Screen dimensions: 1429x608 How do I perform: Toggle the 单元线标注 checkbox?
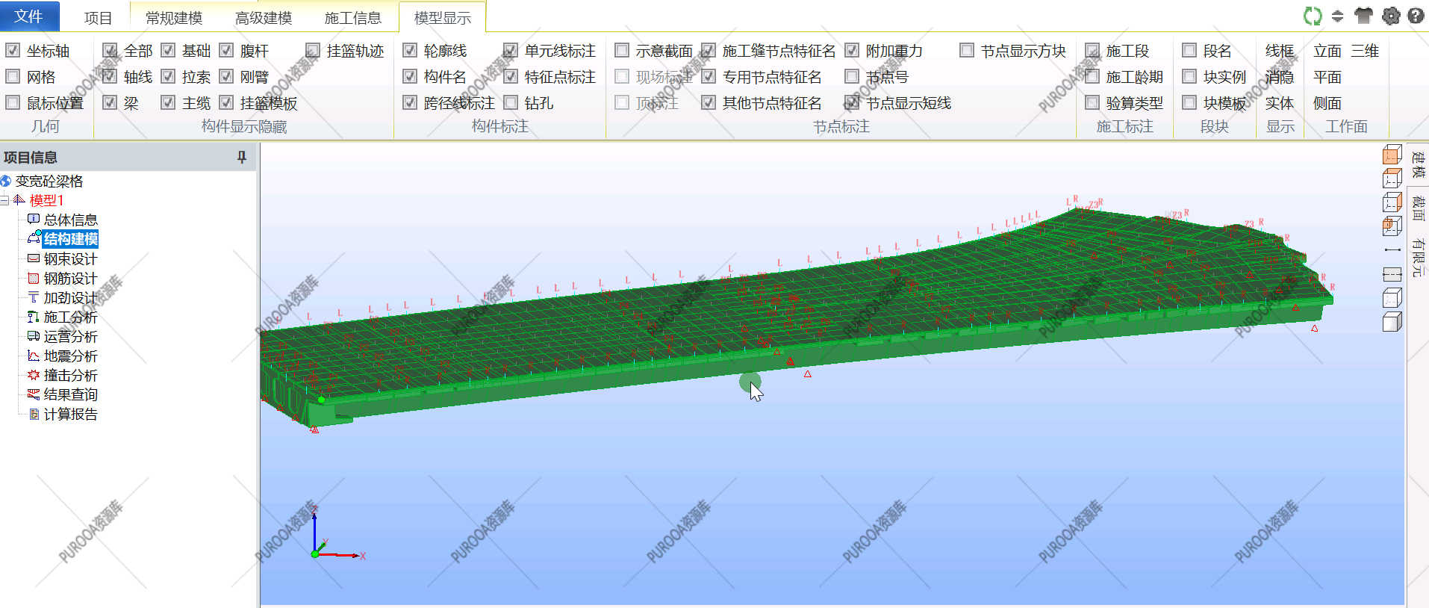point(511,50)
